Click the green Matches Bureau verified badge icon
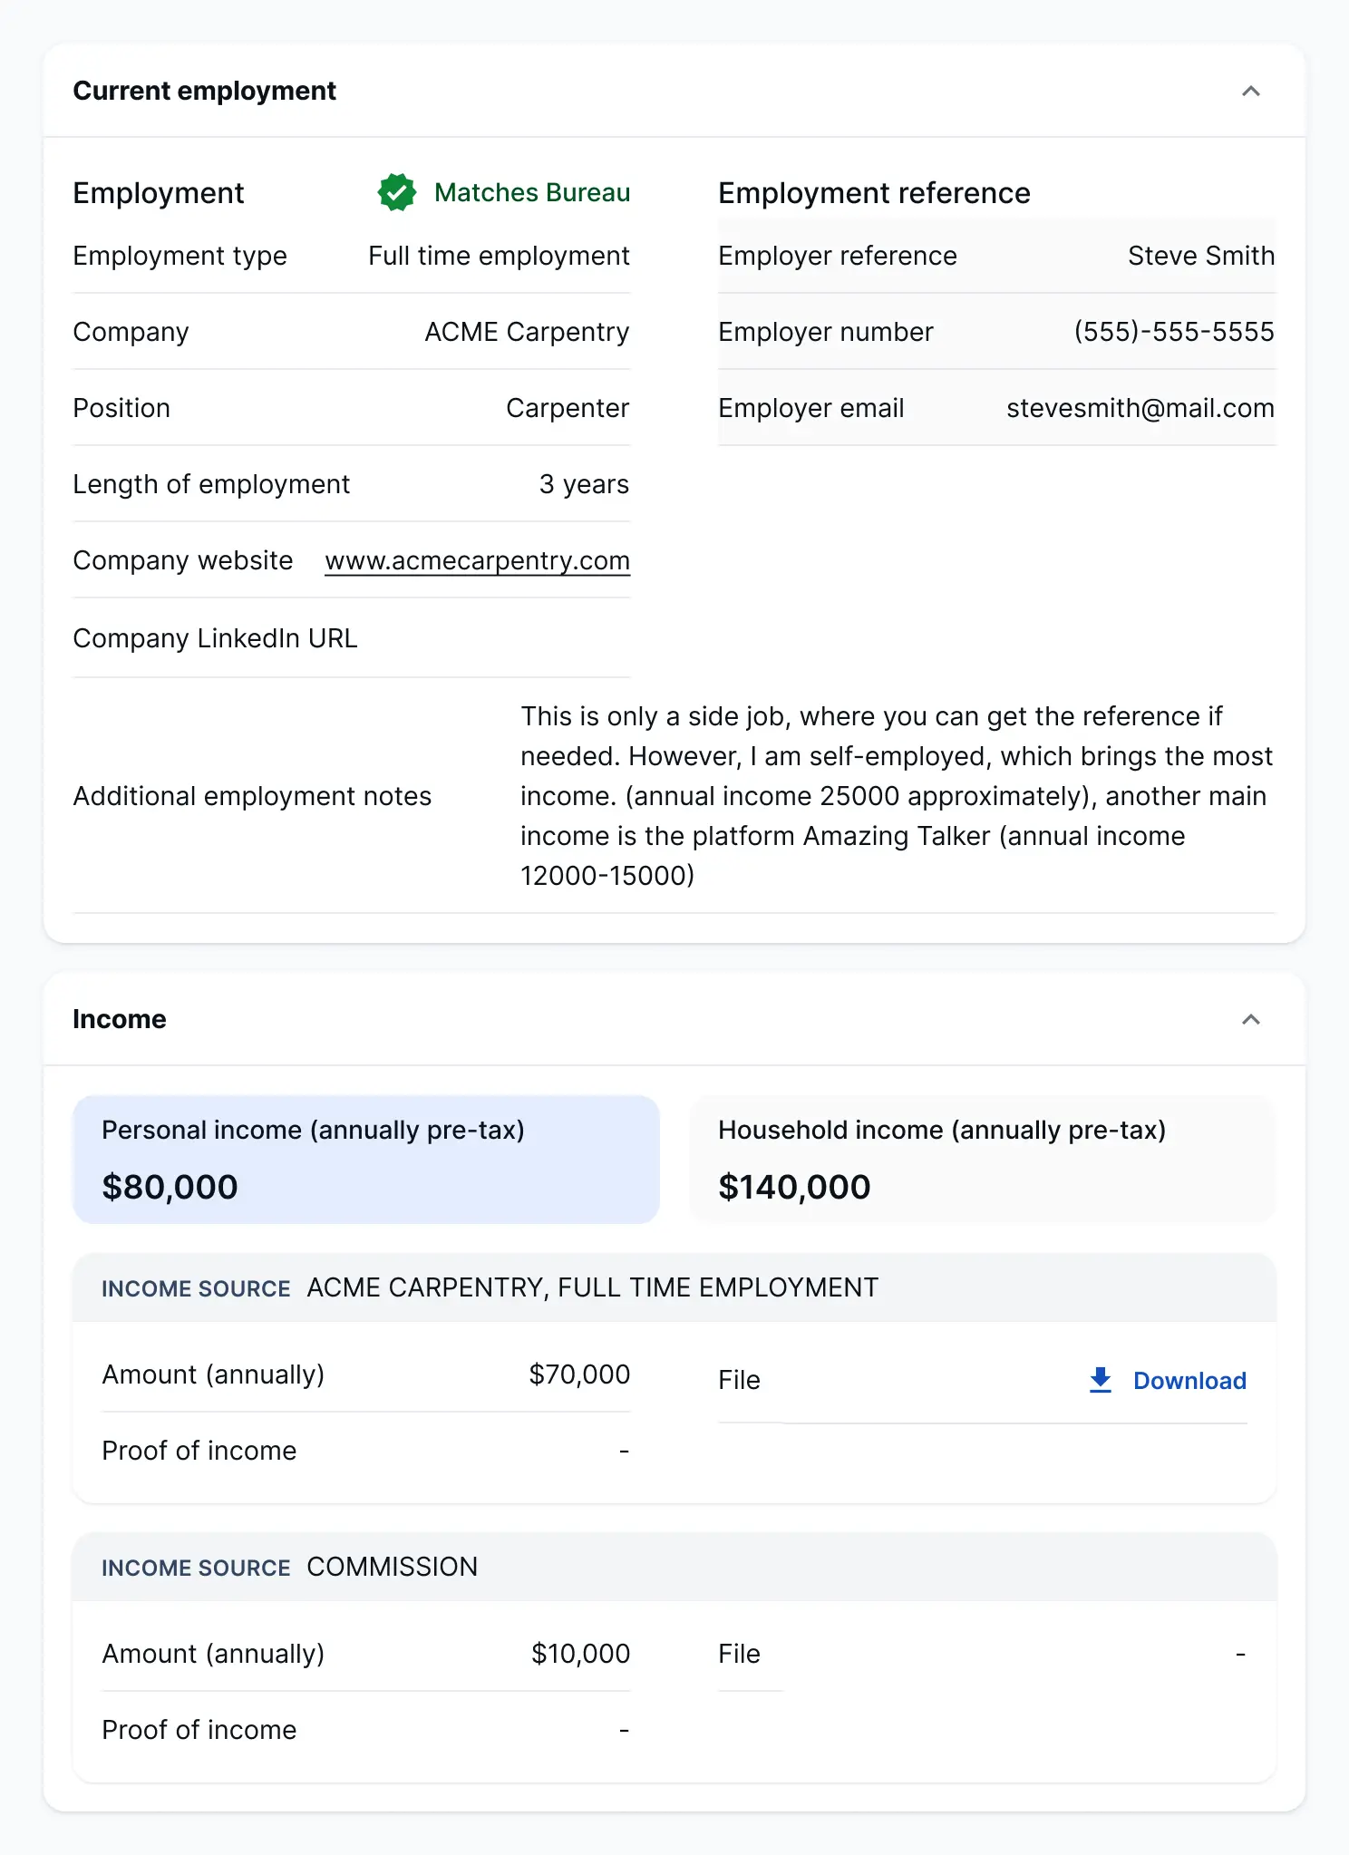The width and height of the screenshot is (1349, 1855). tap(397, 192)
